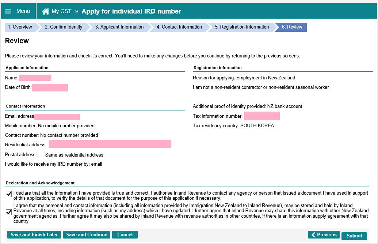This screenshot has width=378, height=244.
Task: Open the 2. Confirm Identity step
Action: tap(64, 27)
